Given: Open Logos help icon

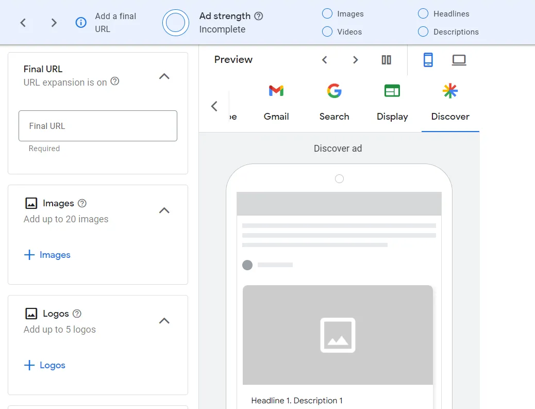Looking at the screenshot, I should click(77, 314).
